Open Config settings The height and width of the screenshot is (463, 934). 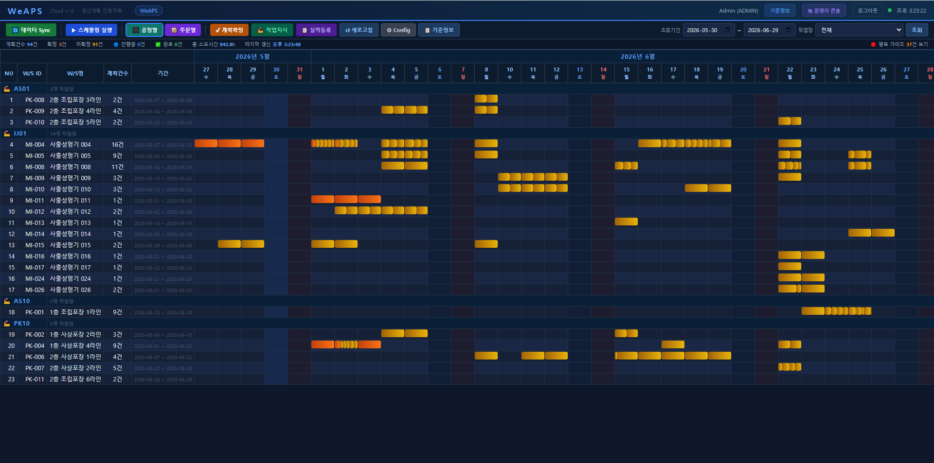(x=398, y=30)
